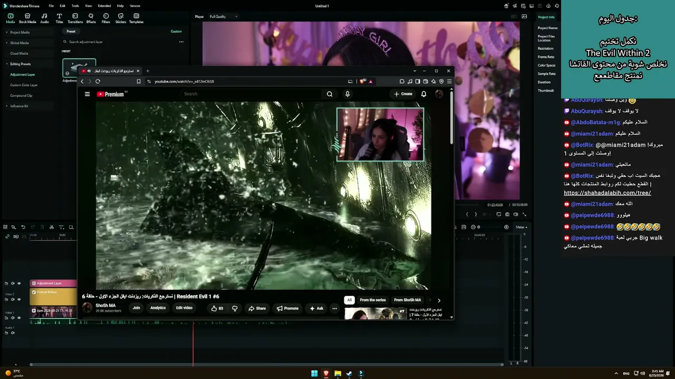This screenshot has height=379, width=675.
Task: Expand the Influence Kit group
Action: click(6, 106)
